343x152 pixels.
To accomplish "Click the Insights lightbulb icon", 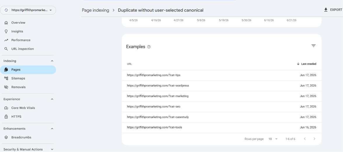I will (6, 31).
